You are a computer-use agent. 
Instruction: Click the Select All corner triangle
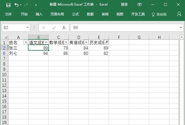[6, 37]
